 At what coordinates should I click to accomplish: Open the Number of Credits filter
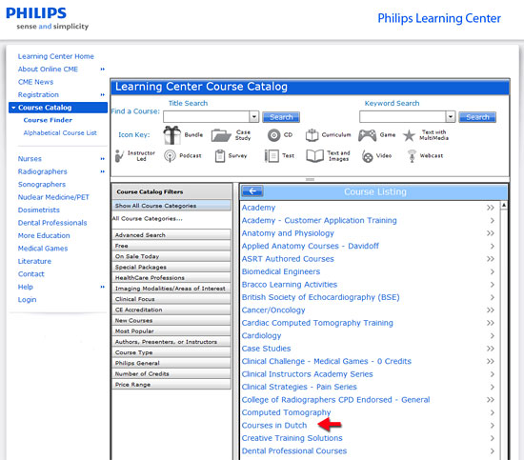point(171,374)
